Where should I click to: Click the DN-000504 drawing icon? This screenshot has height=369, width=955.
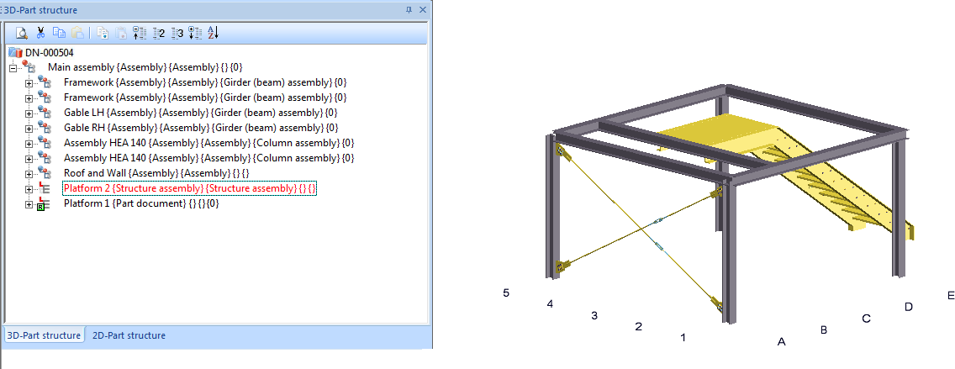coord(15,52)
